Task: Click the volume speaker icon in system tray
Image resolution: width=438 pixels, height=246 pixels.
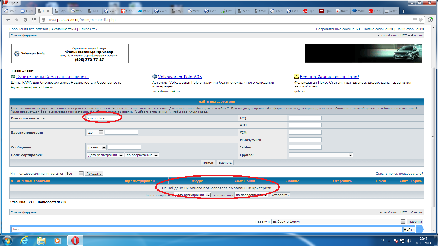Action: [x=409, y=241]
